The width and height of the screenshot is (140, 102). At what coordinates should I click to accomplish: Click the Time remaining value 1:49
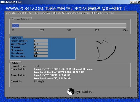41,56
